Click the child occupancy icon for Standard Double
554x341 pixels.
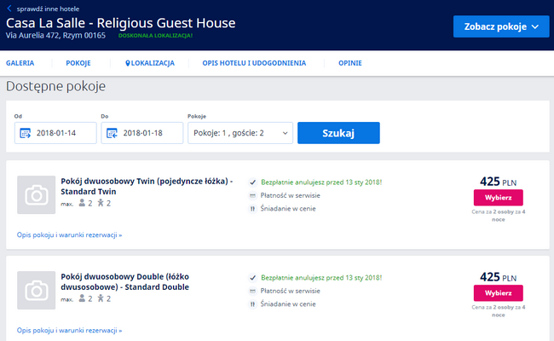[x=101, y=298]
